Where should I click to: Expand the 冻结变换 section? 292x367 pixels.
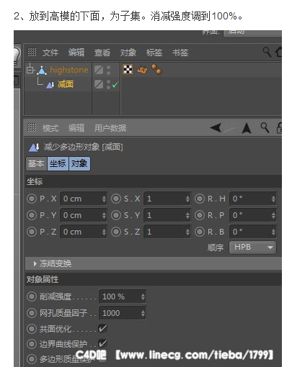[154, 263]
